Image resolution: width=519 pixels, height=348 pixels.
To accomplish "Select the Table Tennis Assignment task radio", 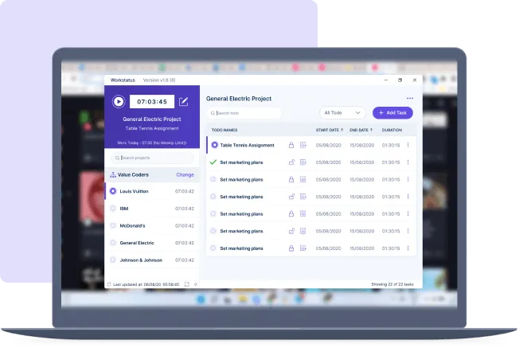I will click(x=214, y=145).
